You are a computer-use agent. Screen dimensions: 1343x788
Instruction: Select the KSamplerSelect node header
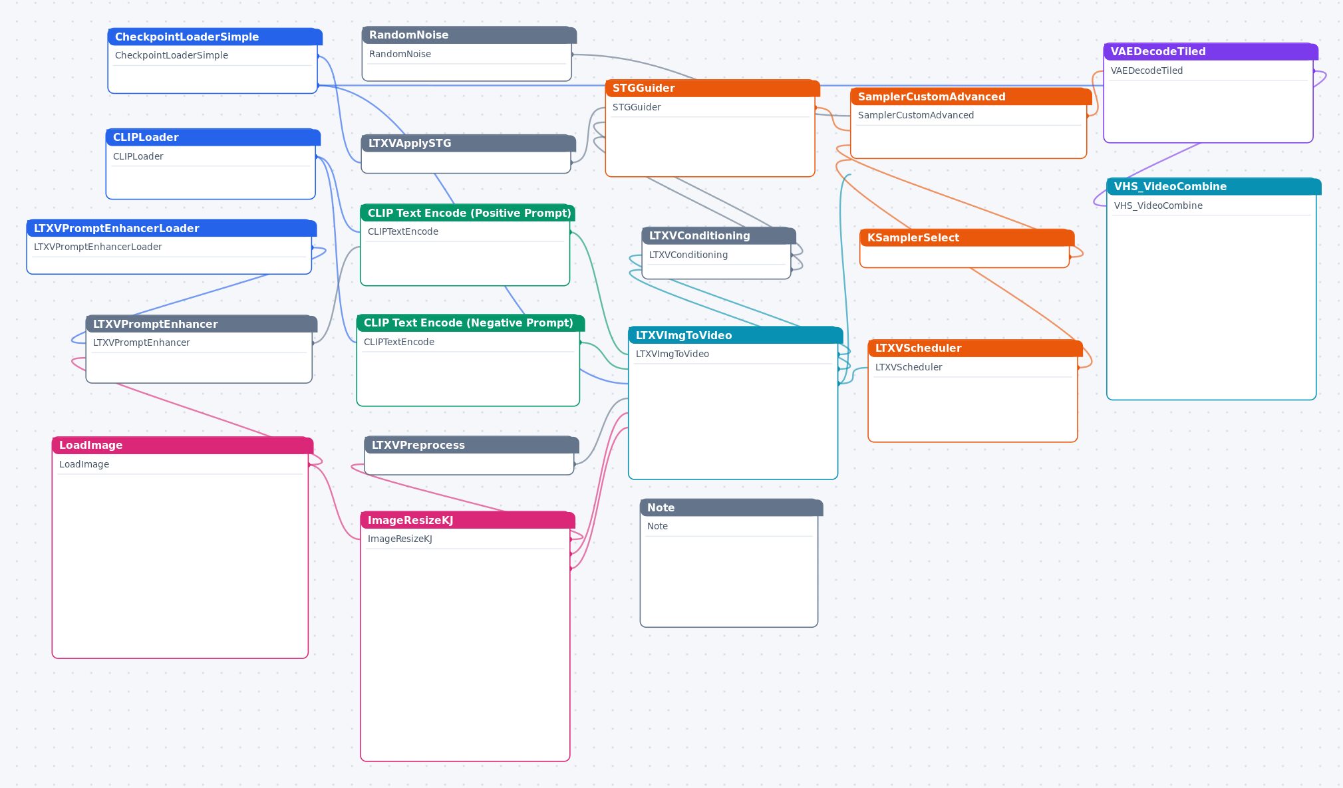tap(967, 237)
